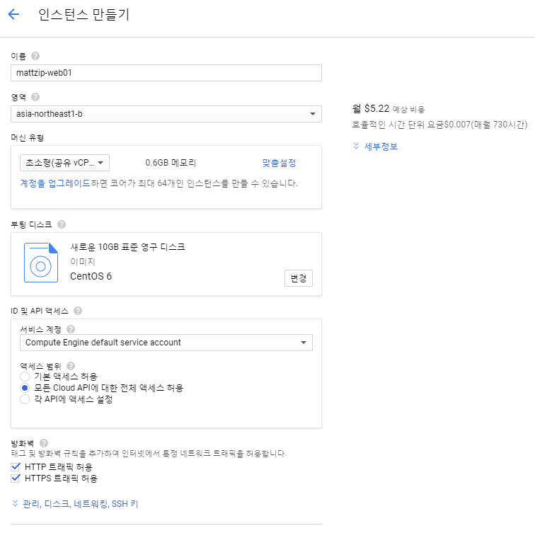The image size is (535, 533).
Task: Select 각 API에 액세스 설정 radio option
Action: (x=25, y=399)
